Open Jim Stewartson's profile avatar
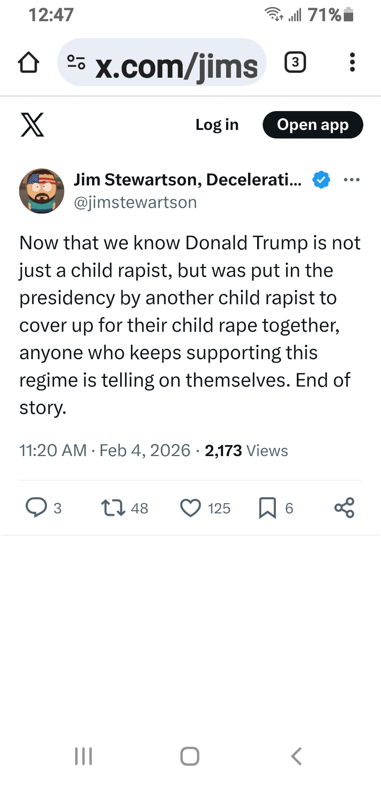Image resolution: width=381 pixels, height=785 pixels. tap(42, 191)
